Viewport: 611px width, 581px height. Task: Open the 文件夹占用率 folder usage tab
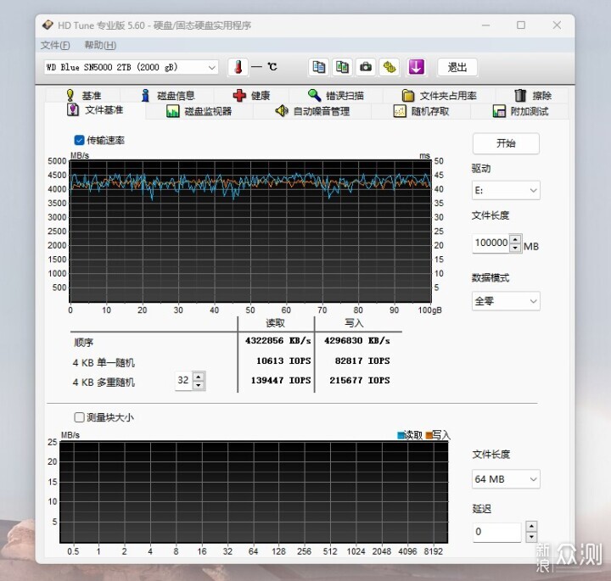click(x=440, y=95)
